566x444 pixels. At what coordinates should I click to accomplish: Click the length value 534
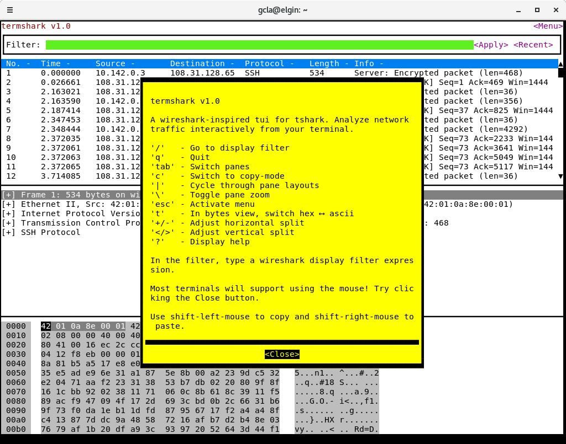click(317, 73)
